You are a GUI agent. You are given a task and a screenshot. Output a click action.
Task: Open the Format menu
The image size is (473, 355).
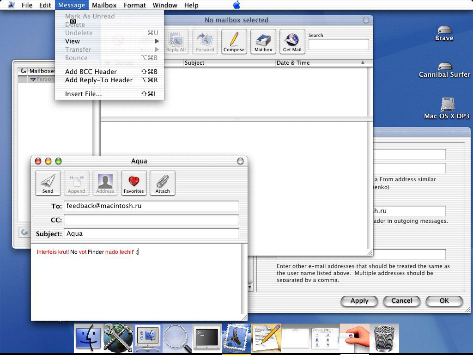point(134,5)
